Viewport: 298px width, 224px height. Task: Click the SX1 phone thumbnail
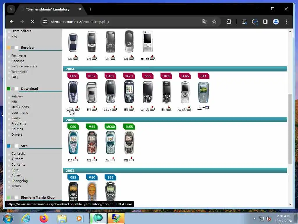(203, 92)
